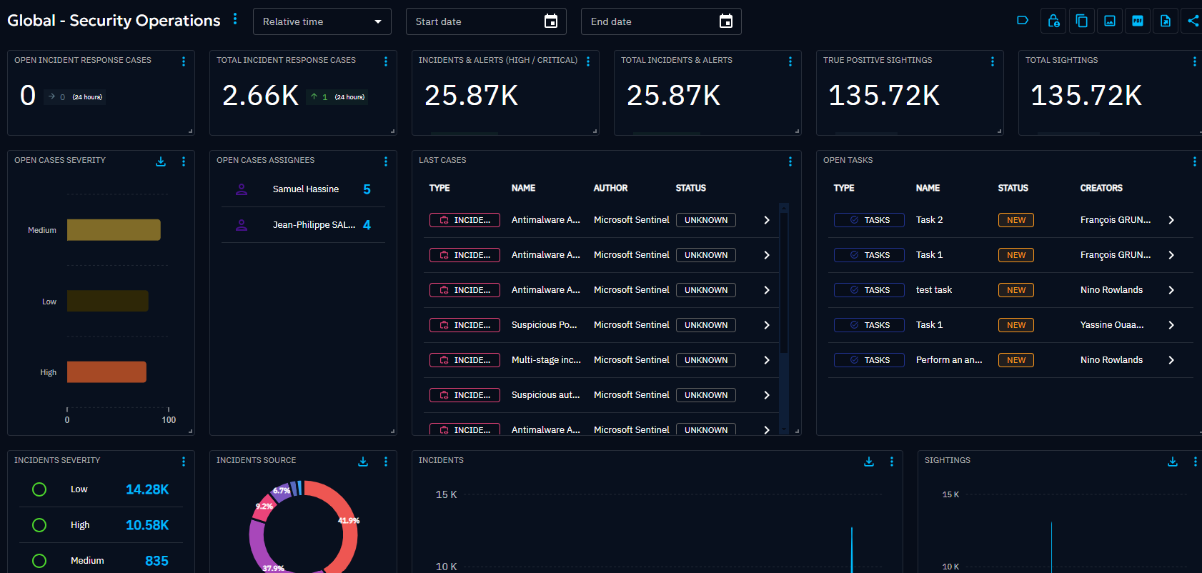Expand Suspicious Po... case row chevron
The height and width of the screenshot is (573, 1202).
point(767,325)
